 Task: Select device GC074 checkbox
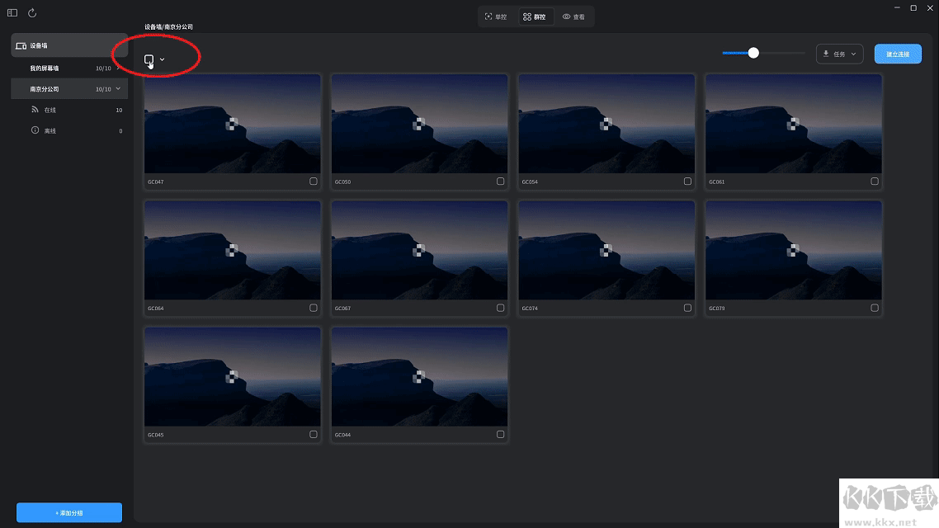pyautogui.click(x=688, y=308)
